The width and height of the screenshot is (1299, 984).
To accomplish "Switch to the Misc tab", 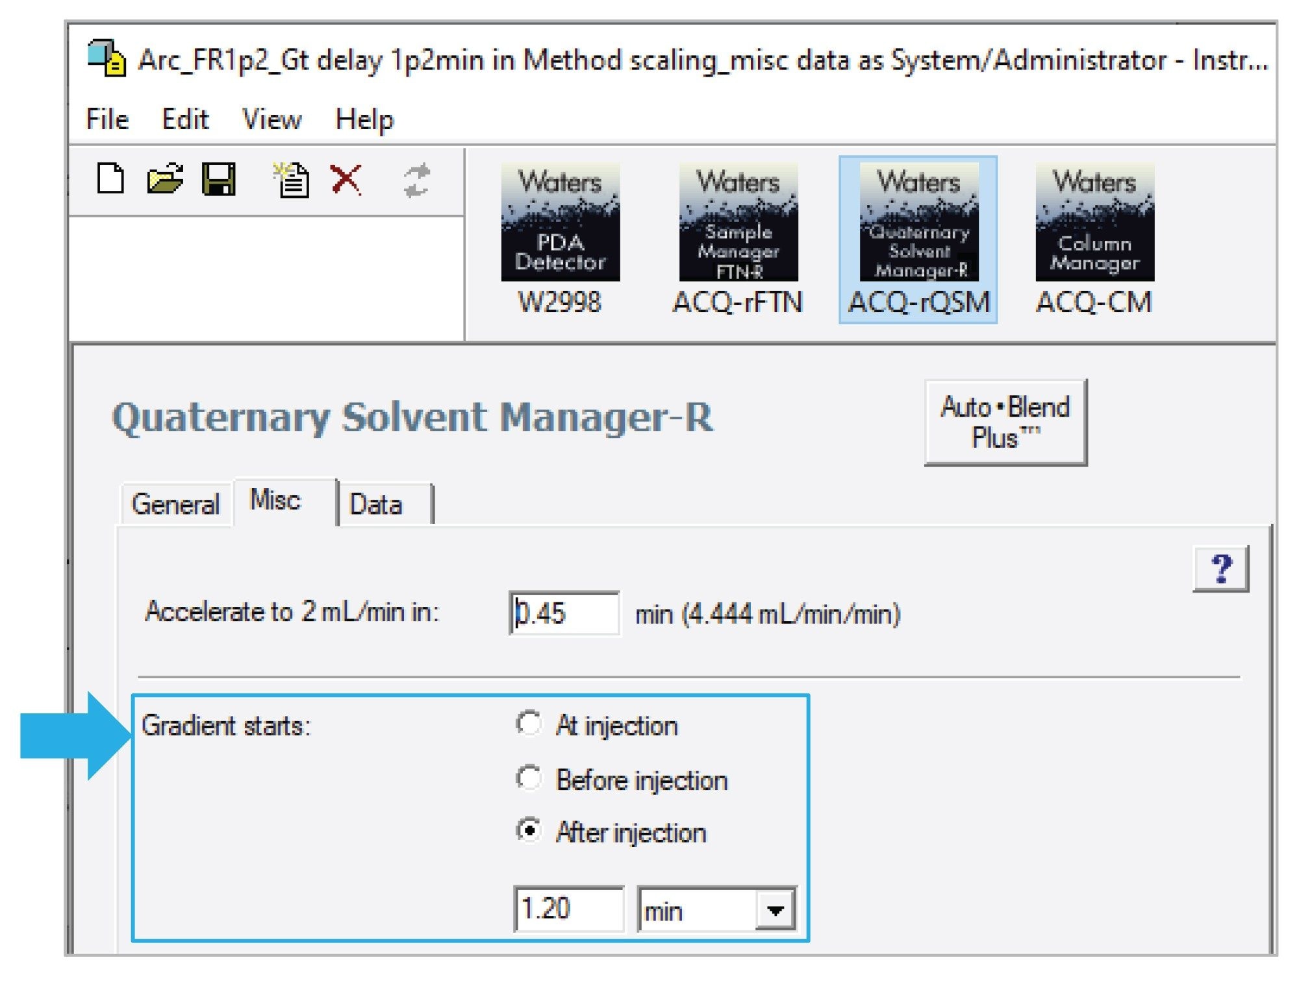I will tap(285, 501).
